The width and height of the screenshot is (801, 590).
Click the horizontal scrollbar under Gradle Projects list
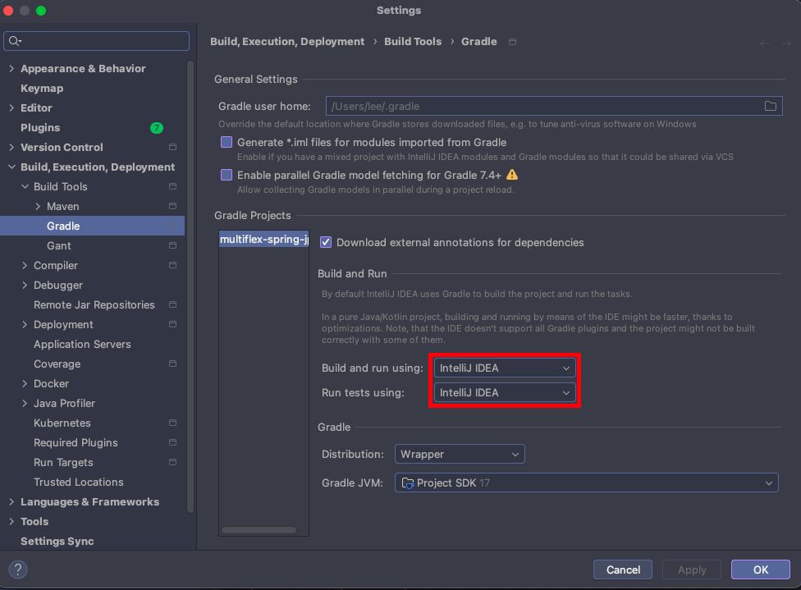pyautogui.click(x=259, y=530)
